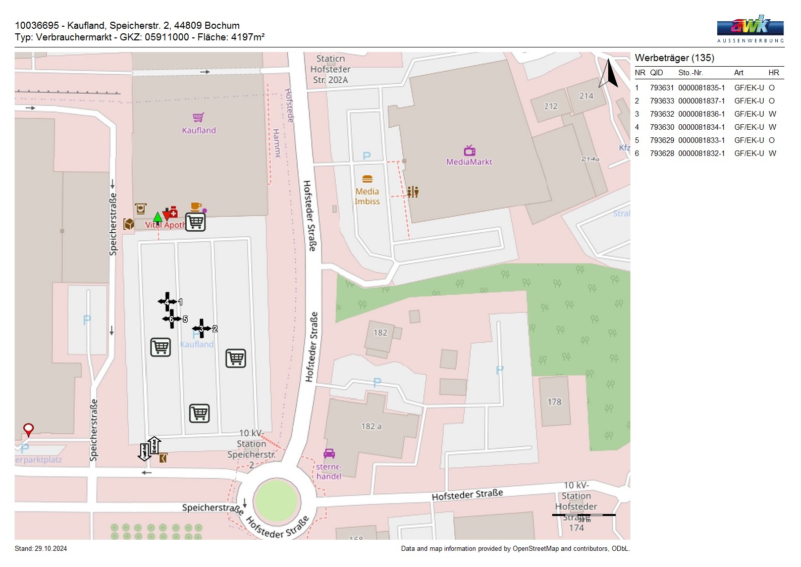
Task: Select the Media Imbiss burger icon
Action: click(x=367, y=179)
